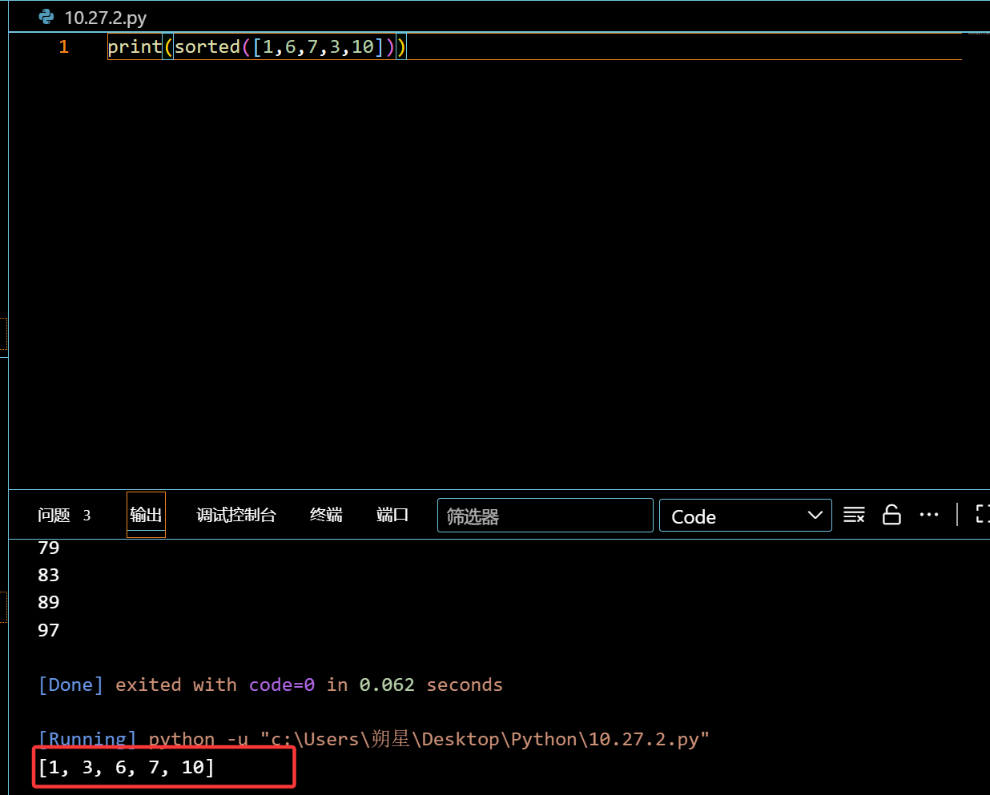Click the chevron on the channel selector
Screen dimensions: 990x795
pyautogui.click(x=816, y=516)
